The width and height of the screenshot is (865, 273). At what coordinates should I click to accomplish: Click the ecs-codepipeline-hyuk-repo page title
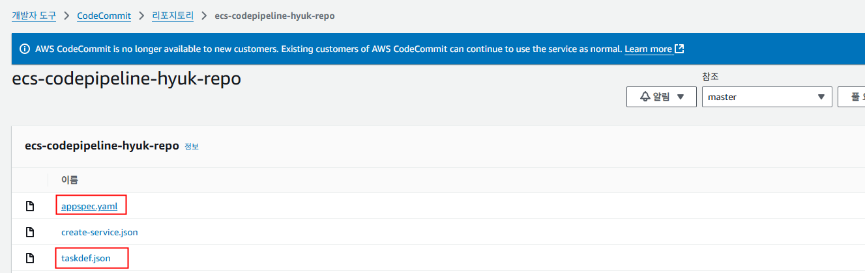(x=126, y=79)
